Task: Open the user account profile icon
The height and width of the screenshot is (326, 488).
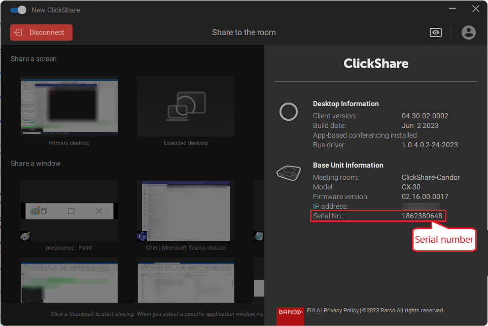Action: click(x=468, y=32)
